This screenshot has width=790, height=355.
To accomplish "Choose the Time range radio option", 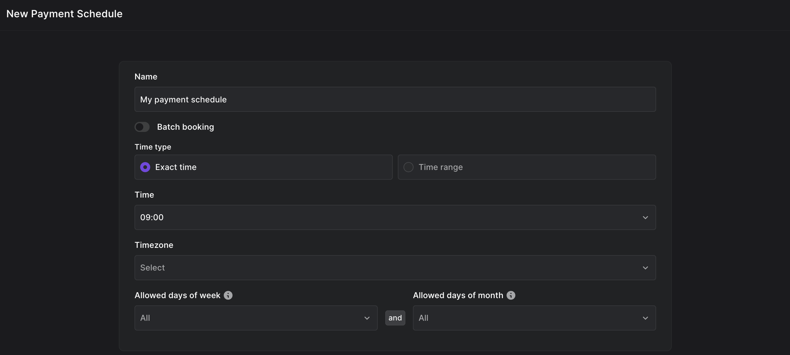I will click(409, 167).
